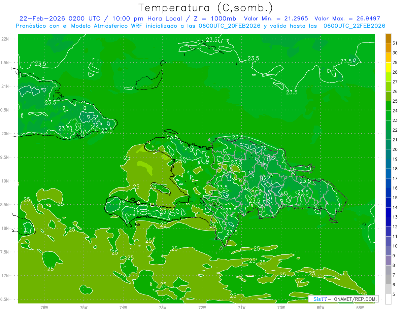This screenshot has height=312, width=404.
Task: Click the '69W' longitude label
Action: 321,307
